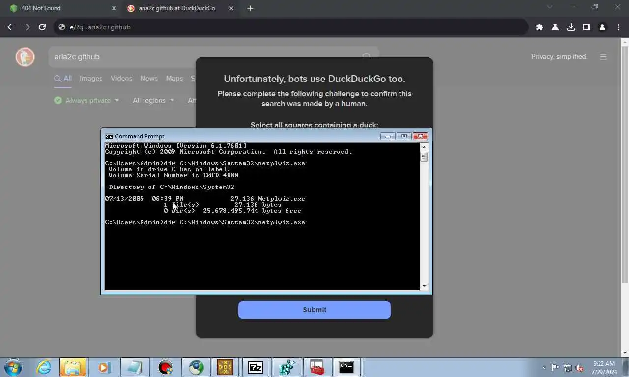Image resolution: width=629 pixels, height=377 pixels.
Task: Open the Windows Start button
Action: (13, 367)
